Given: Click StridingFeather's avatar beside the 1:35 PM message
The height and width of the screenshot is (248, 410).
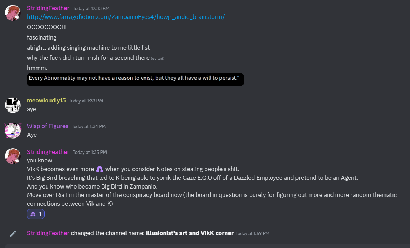Looking at the screenshot, I should click(x=13, y=156).
